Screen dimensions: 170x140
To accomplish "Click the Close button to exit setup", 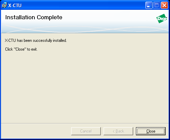I will point(151,131).
